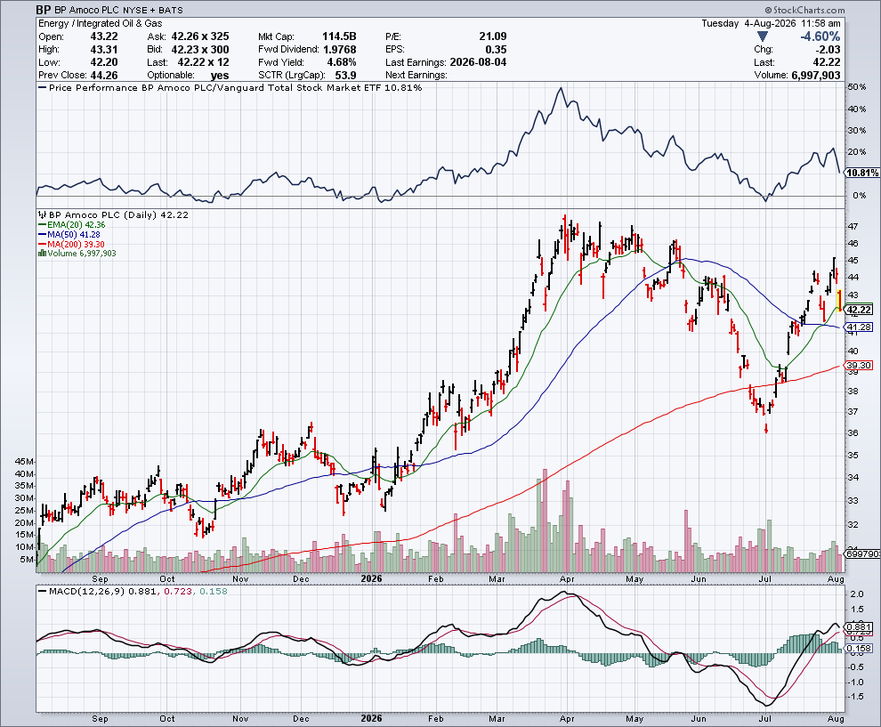Click the 45M volume axis label
This screenshot has height=727, width=881.
click(25, 461)
